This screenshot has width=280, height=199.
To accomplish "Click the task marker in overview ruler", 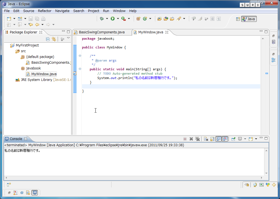I will coord(267,73).
